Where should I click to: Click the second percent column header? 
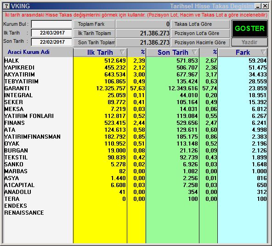(x=209, y=53)
